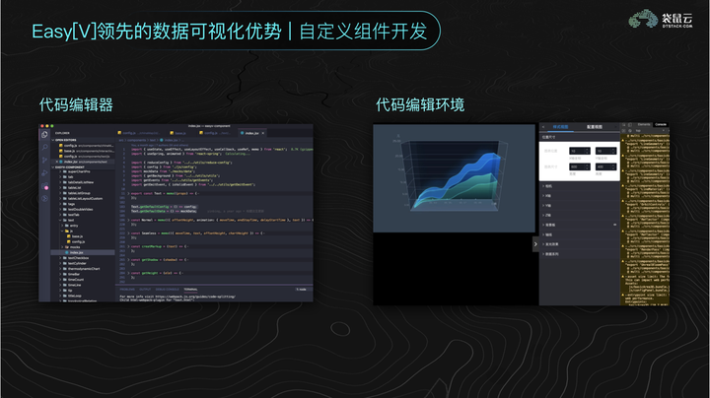The image size is (710, 398).
Task: Unfold the 'export const Text' code block arrow
Action: [x=128, y=193]
